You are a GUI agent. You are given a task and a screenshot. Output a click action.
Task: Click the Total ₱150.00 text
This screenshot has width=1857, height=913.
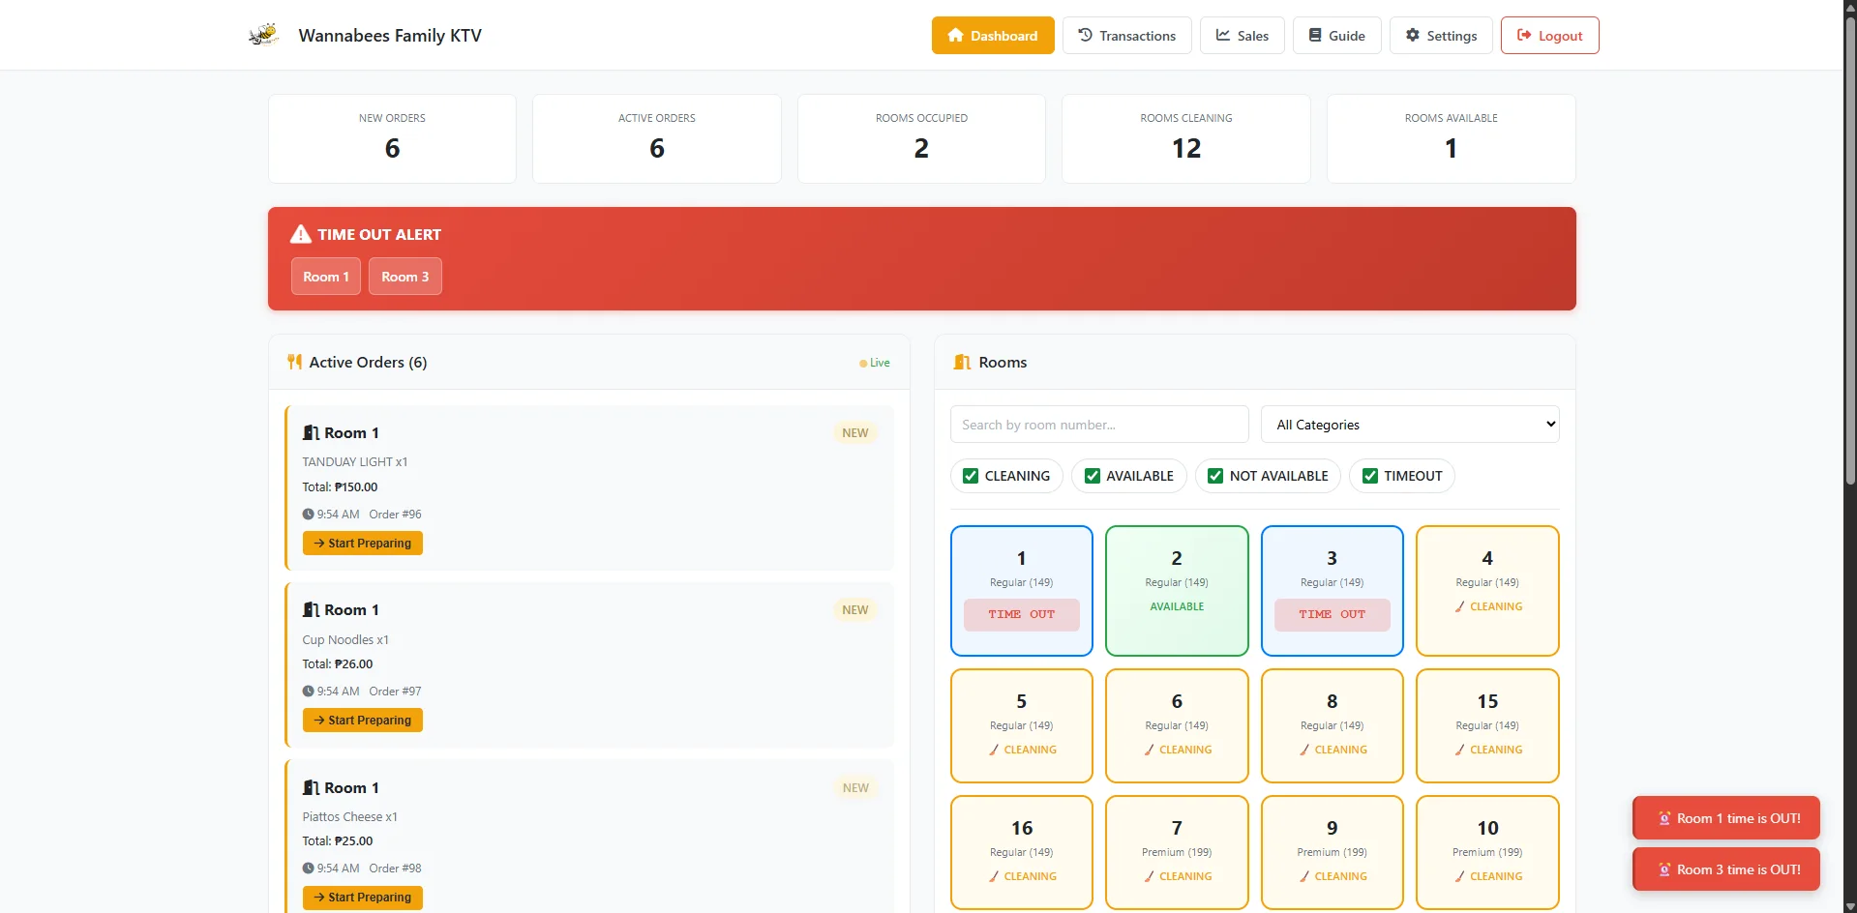340,487
